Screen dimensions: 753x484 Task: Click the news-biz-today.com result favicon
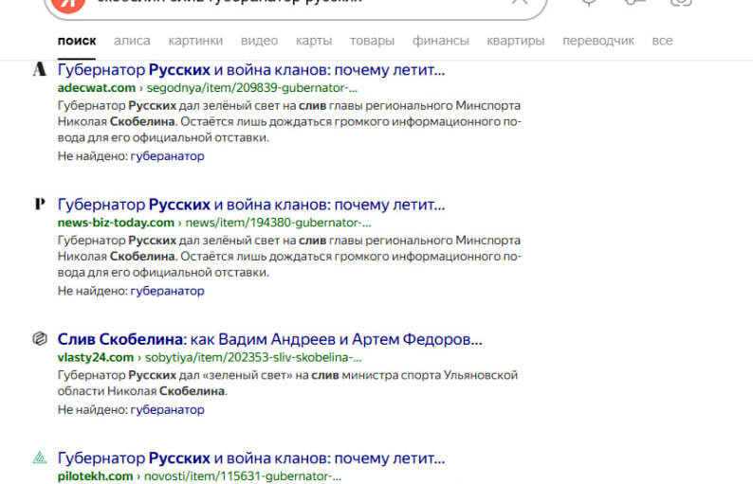(x=39, y=204)
